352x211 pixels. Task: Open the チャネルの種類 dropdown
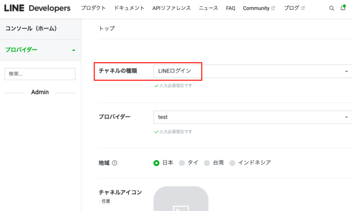pos(253,71)
